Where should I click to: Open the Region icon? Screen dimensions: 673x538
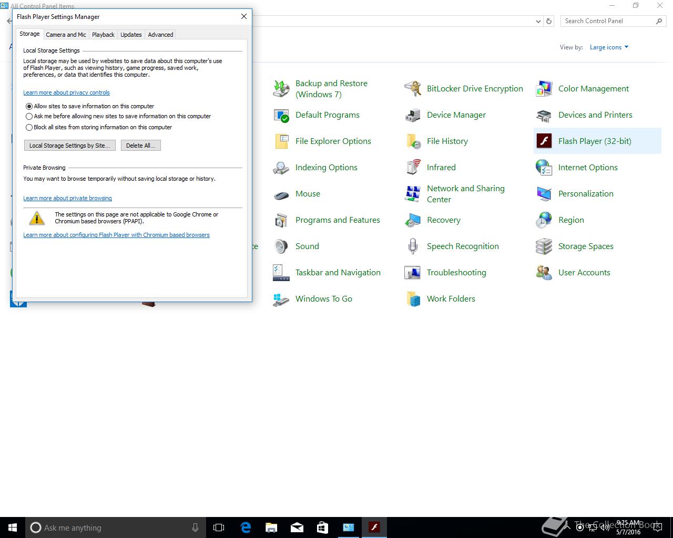click(x=544, y=220)
